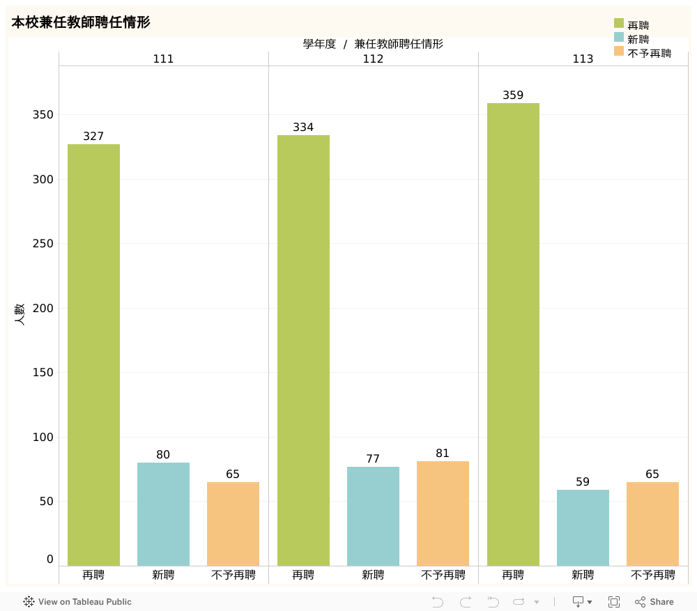
Task: Expand the Download dropdown arrow
Action: [x=590, y=603]
